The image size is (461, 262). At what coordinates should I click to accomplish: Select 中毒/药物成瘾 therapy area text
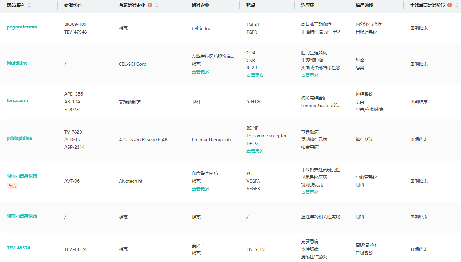(x=370, y=110)
